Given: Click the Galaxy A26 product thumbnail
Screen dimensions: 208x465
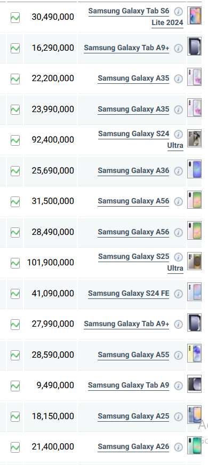Looking at the screenshot, I should [194, 445].
